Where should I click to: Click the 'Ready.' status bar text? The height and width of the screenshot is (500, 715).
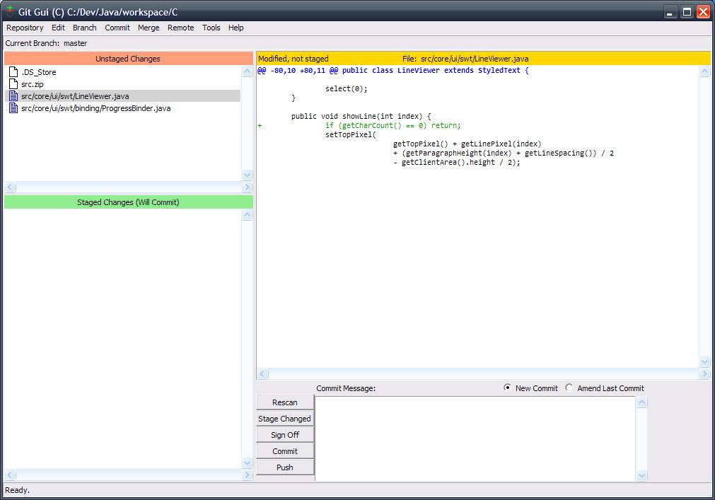pos(18,490)
